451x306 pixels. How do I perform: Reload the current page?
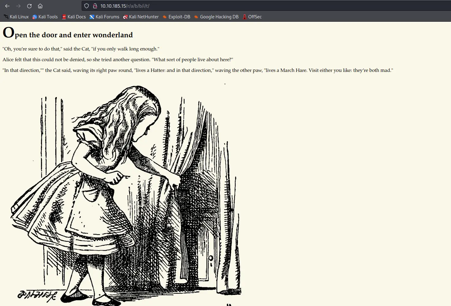coord(29,6)
